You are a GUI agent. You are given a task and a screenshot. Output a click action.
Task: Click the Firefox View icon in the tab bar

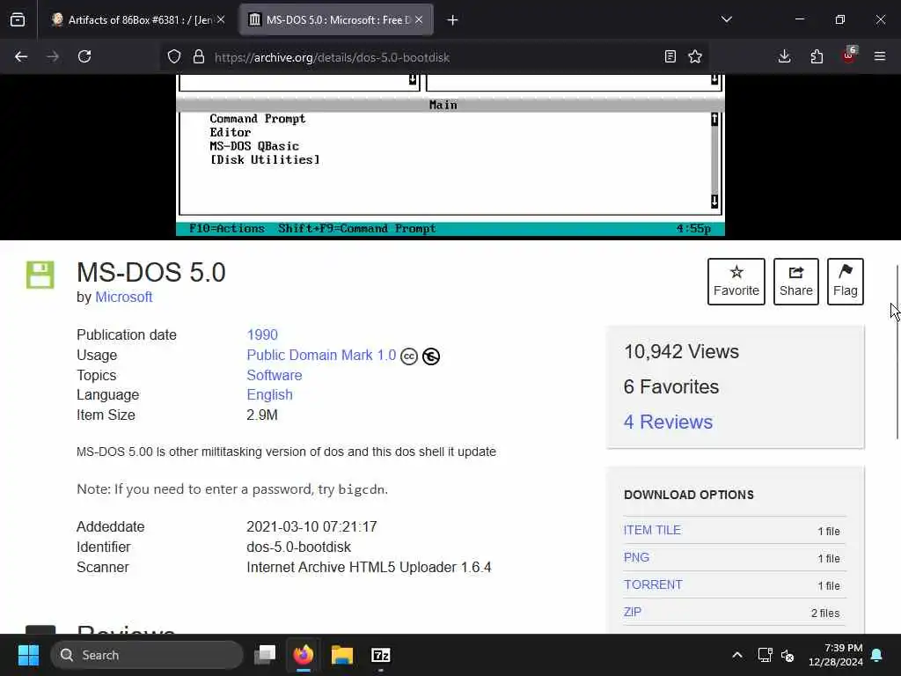[18, 20]
